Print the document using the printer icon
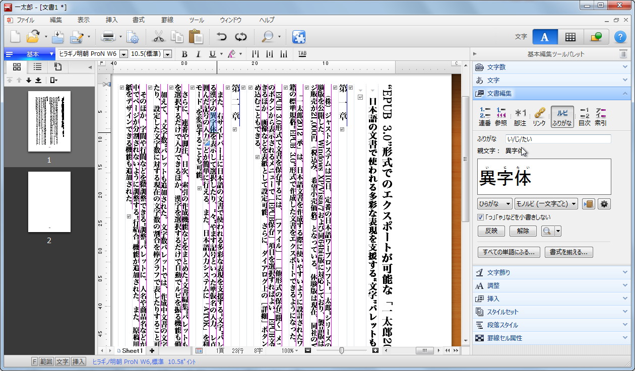This screenshot has height=371, width=635. tap(108, 37)
